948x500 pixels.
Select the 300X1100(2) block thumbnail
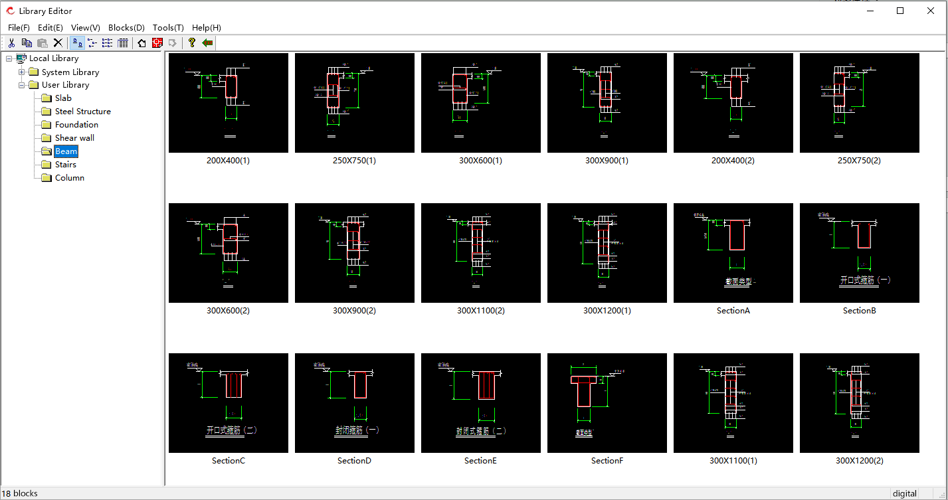point(481,253)
